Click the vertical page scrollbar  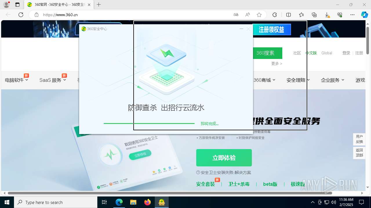368,40
